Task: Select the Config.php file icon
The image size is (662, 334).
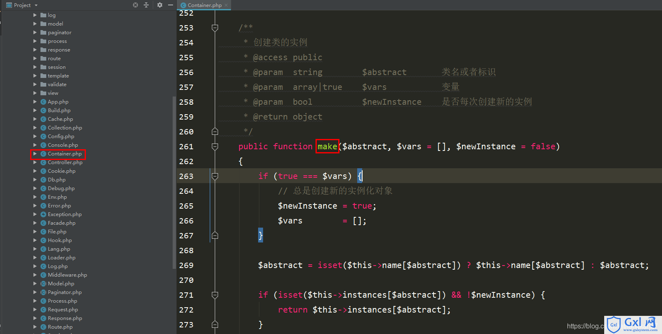Action: coord(43,136)
